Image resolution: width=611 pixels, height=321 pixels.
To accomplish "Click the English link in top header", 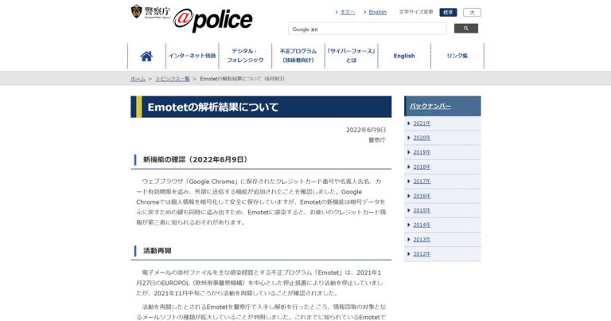I will [x=377, y=13].
